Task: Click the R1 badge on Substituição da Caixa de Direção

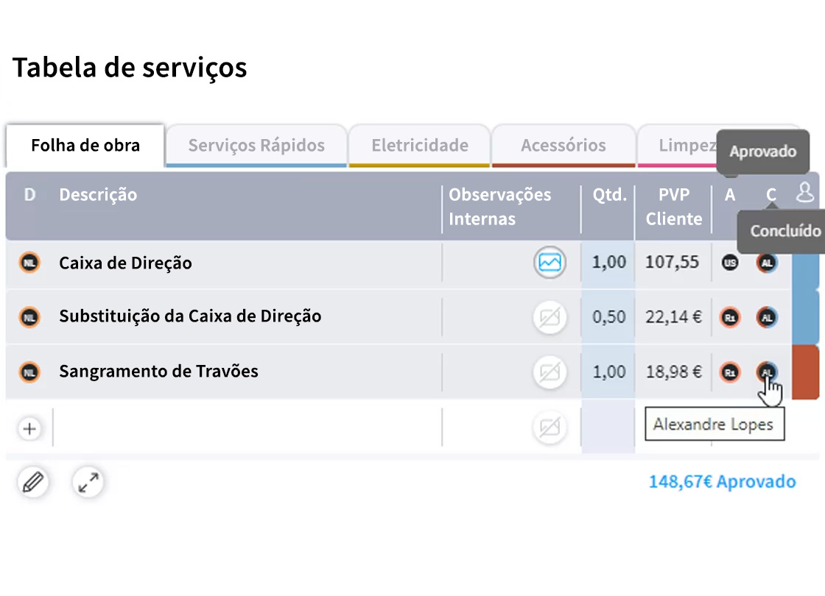Action: click(730, 317)
